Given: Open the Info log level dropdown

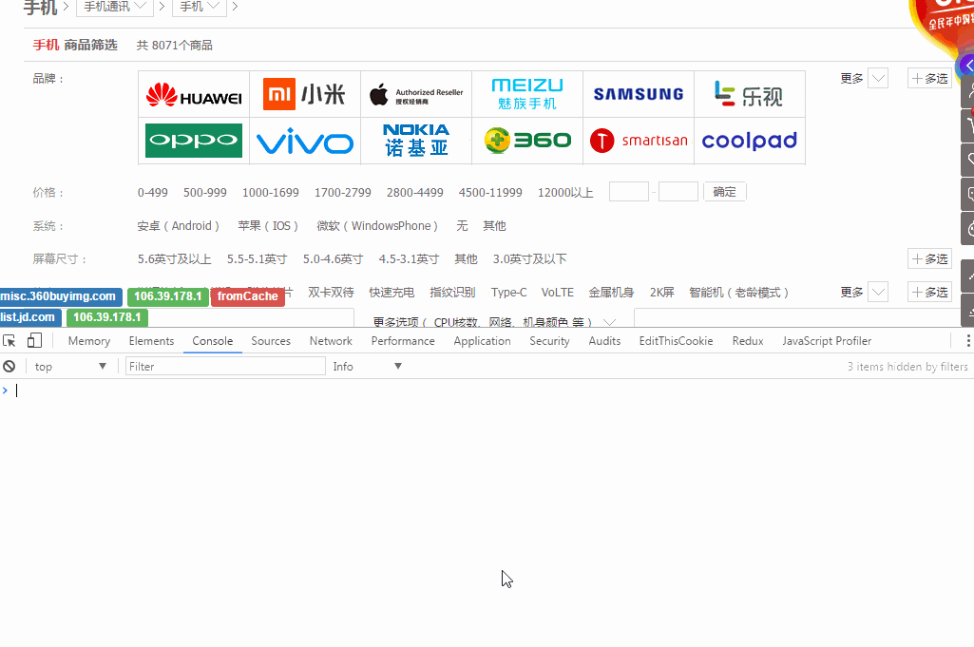Looking at the screenshot, I should (367, 367).
